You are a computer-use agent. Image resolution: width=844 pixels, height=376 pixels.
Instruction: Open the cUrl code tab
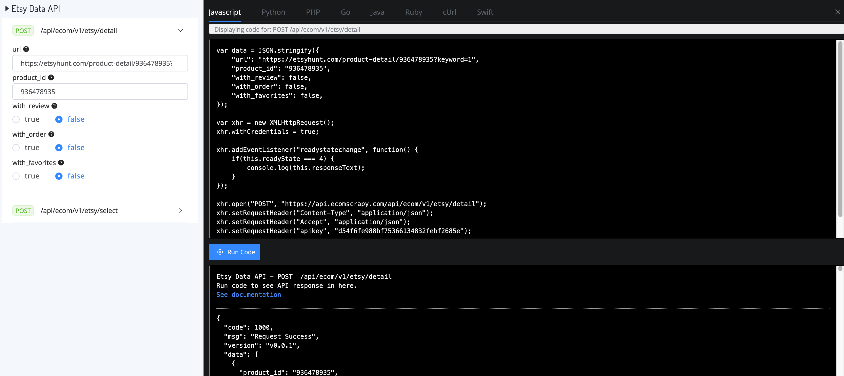tap(449, 12)
